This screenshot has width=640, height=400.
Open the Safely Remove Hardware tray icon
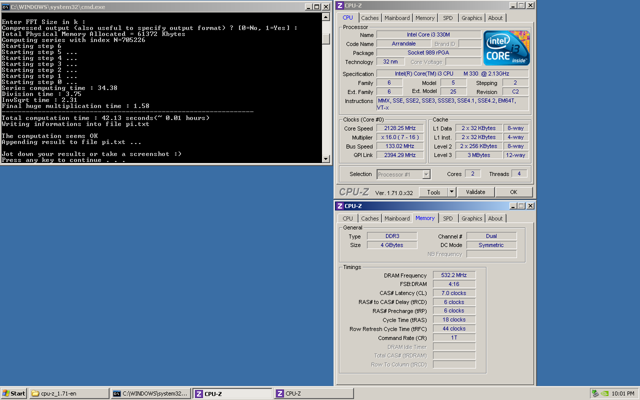(x=595, y=393)
